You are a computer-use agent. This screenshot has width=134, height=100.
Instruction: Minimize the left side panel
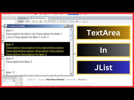15,19
